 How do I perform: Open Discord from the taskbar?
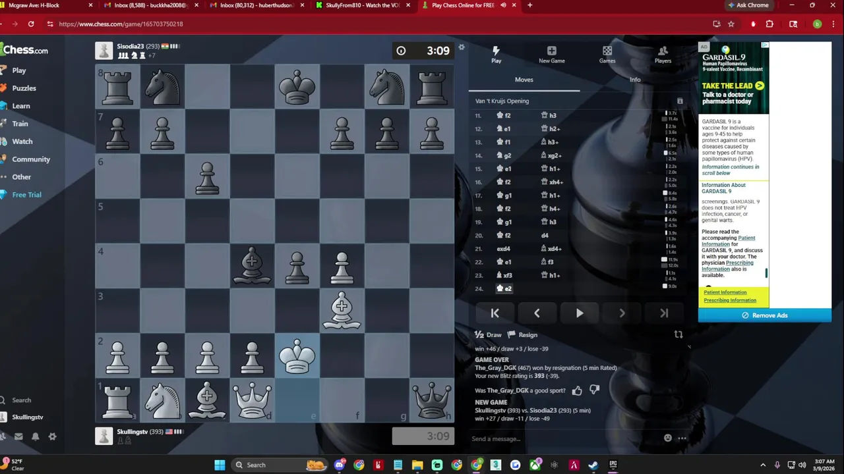point(339,465)
